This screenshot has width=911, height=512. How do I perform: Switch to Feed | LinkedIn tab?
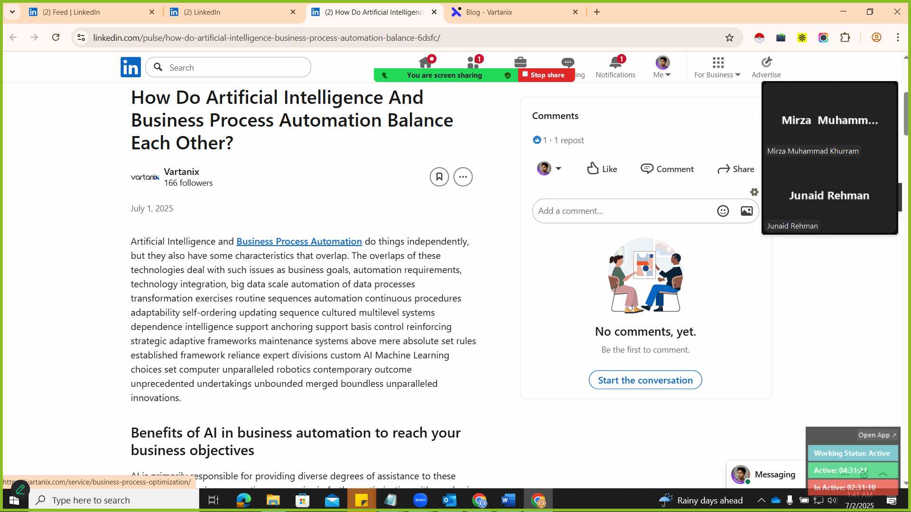(92, 12)
